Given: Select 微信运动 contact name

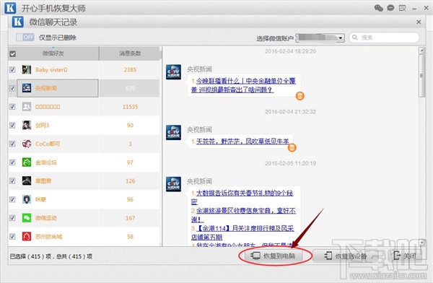Looking at the screenshot, I should (x=46, y=218).
